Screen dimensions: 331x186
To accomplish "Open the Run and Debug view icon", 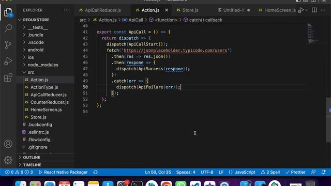I will point(8,61).
